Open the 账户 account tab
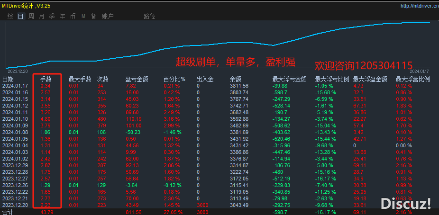439x215 pixels. [x=108, y=16]
